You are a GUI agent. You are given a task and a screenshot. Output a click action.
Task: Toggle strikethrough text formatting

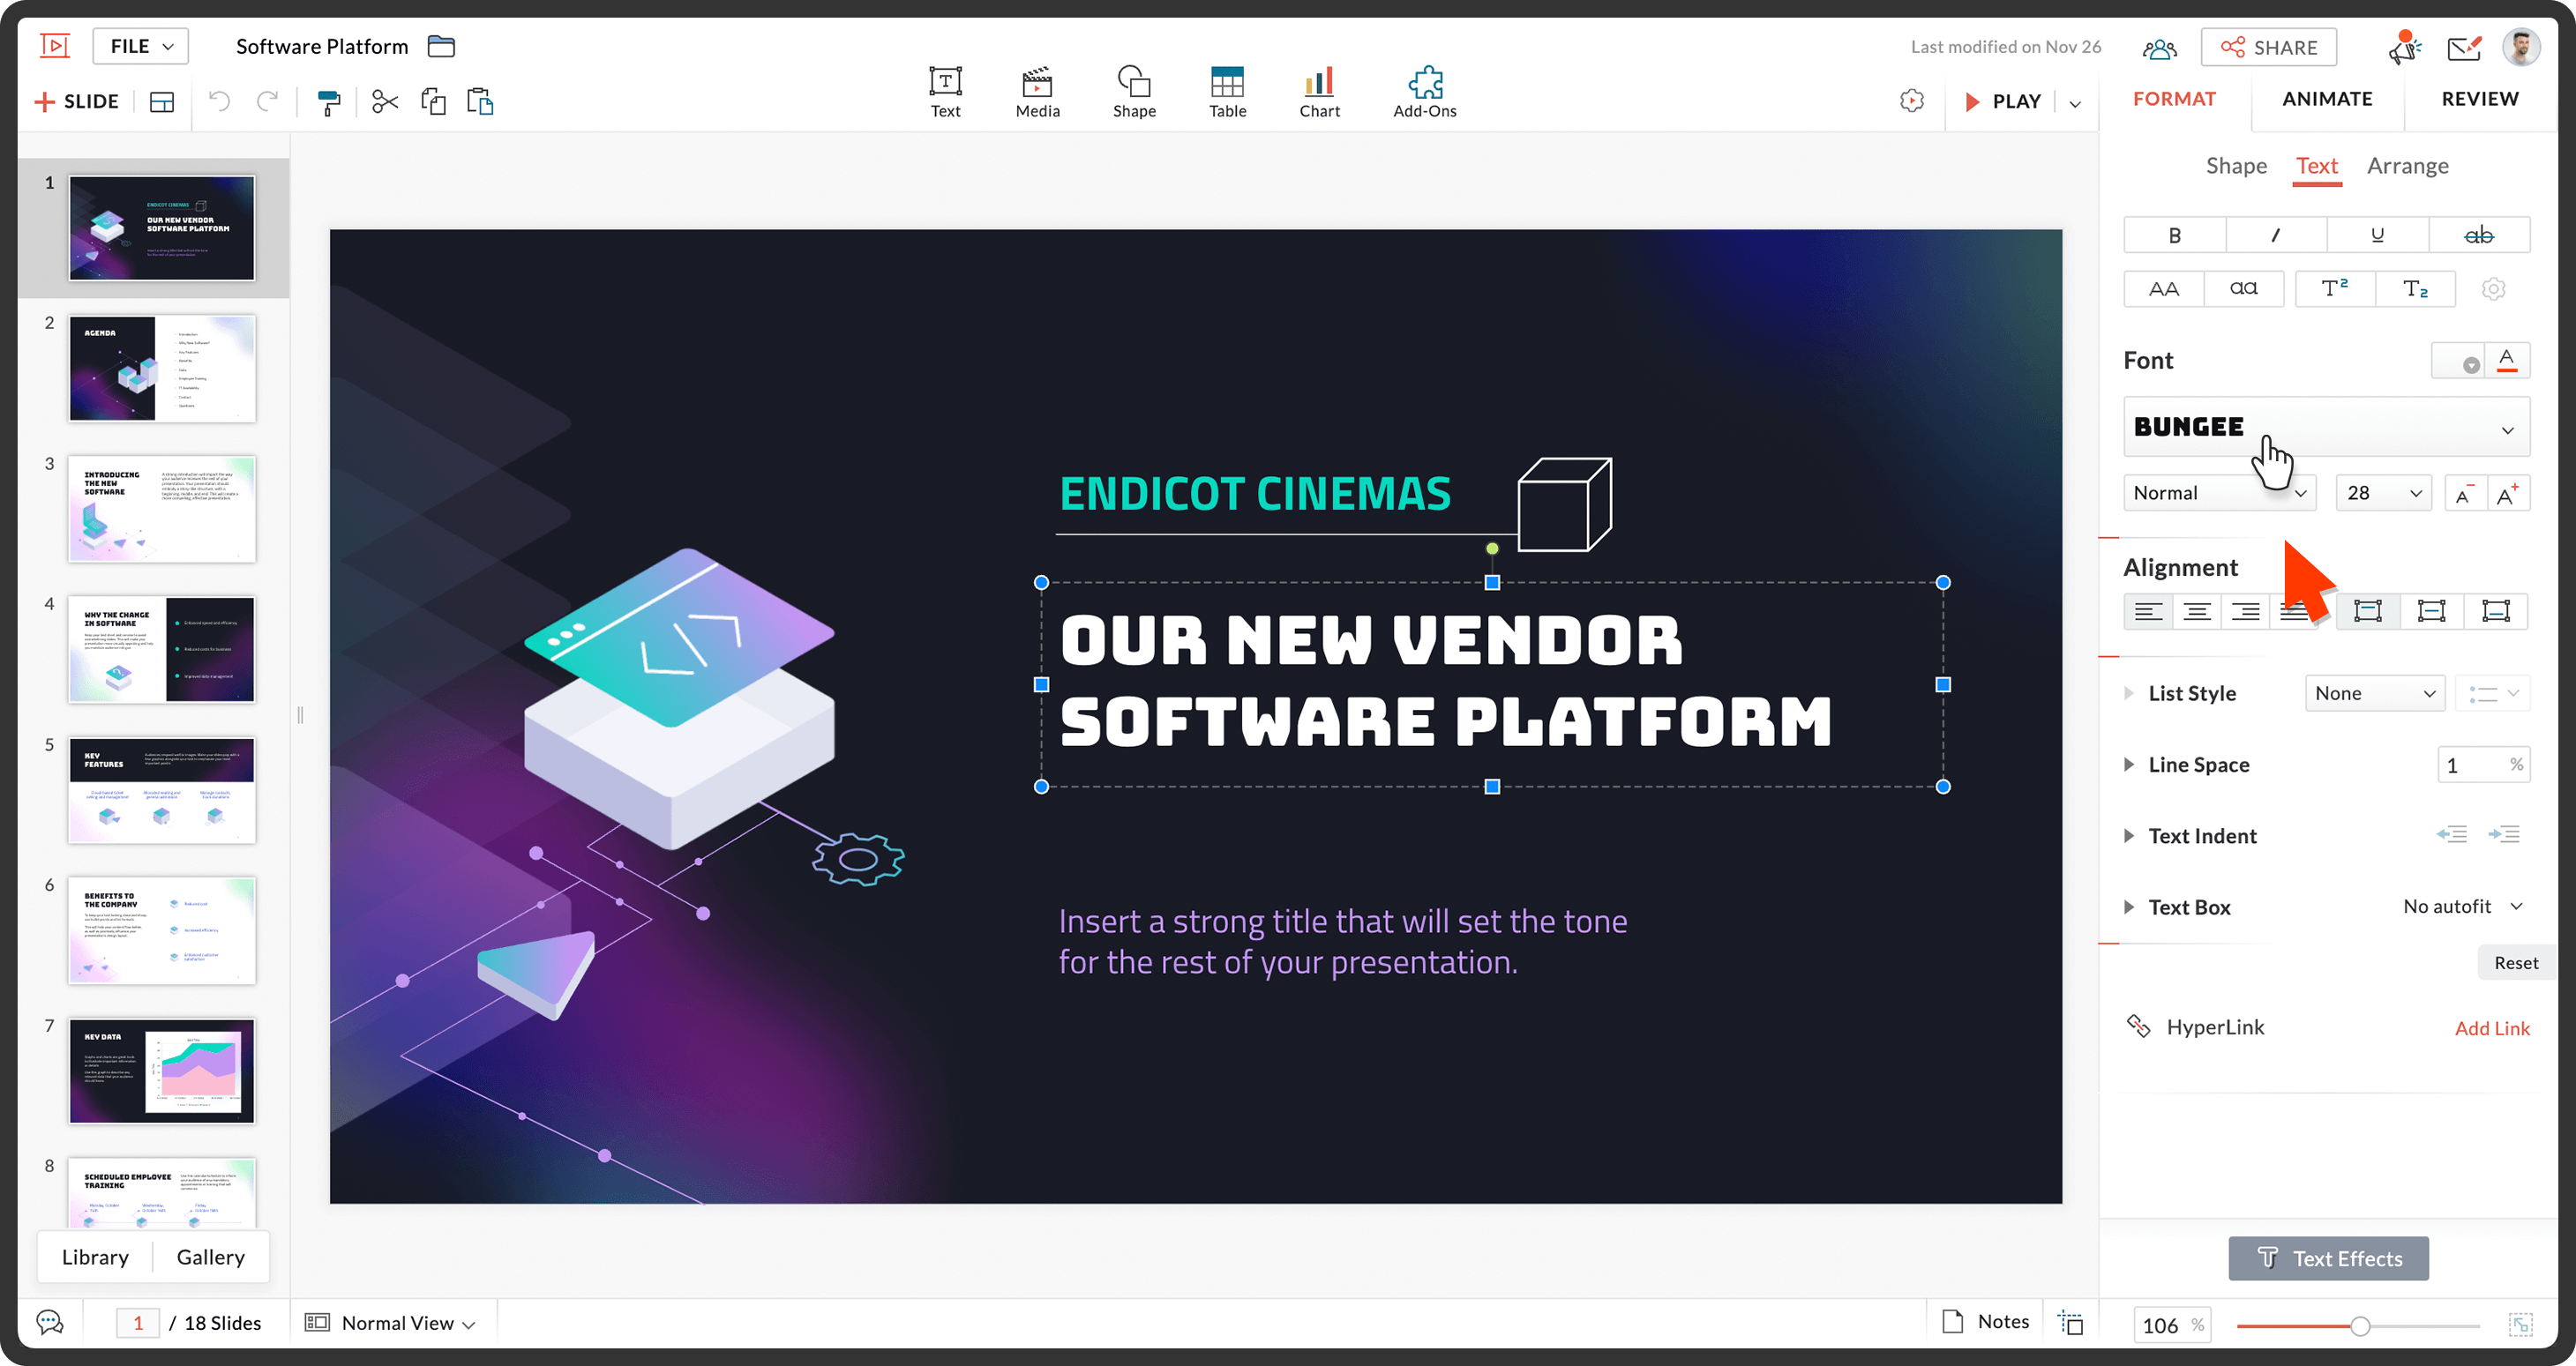click(x=2478, y=235)
